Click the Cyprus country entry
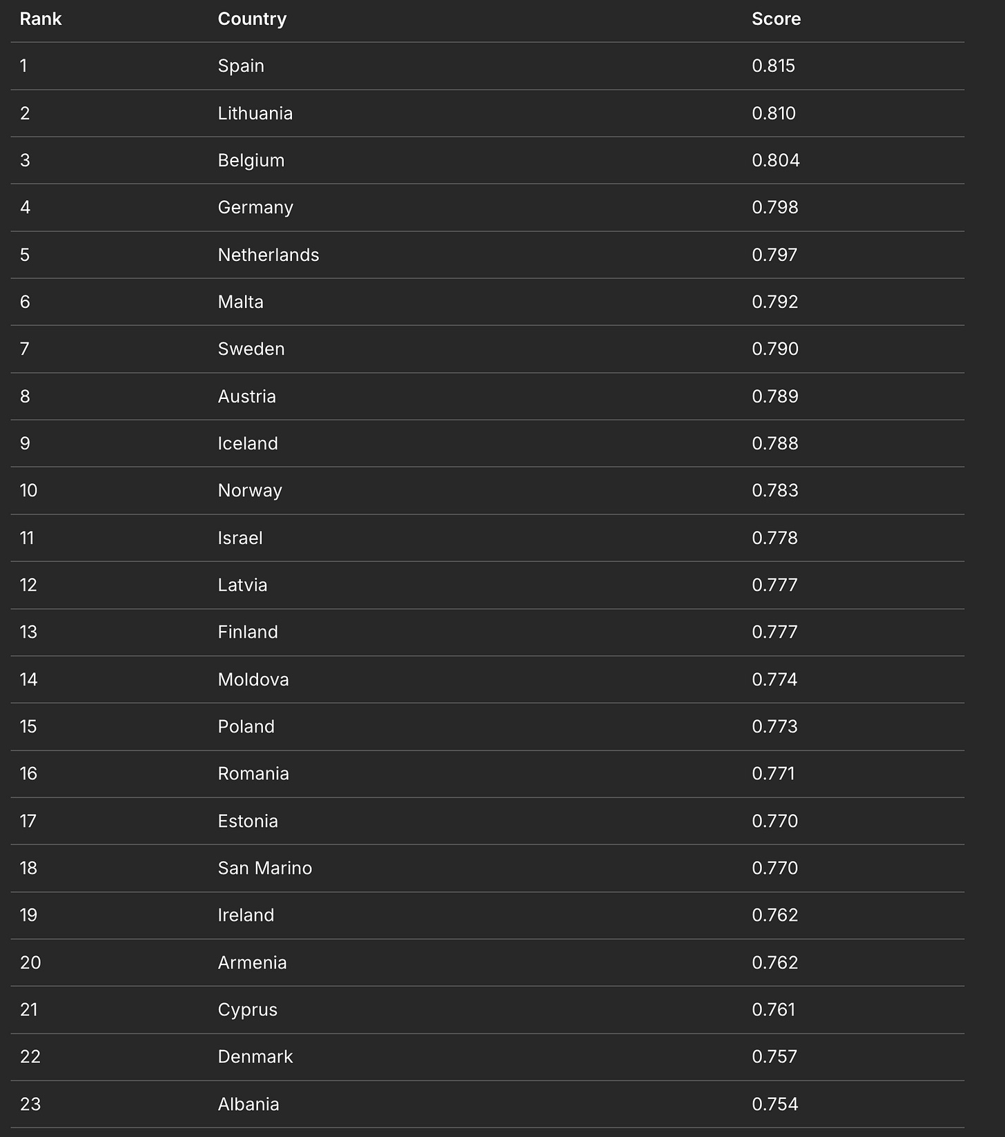Viewport: 1005px width, 1137px height. (x=248, y=1009)
